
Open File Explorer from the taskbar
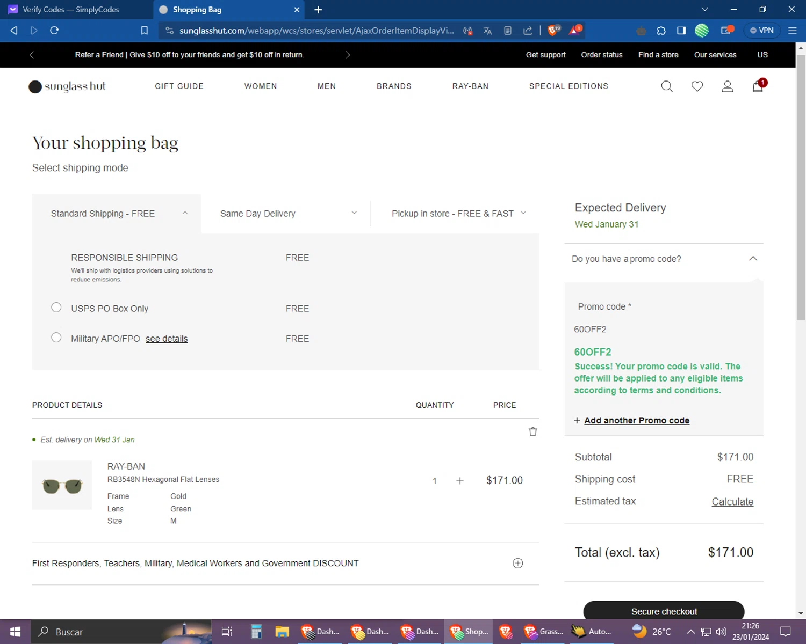tap(282, 632)
